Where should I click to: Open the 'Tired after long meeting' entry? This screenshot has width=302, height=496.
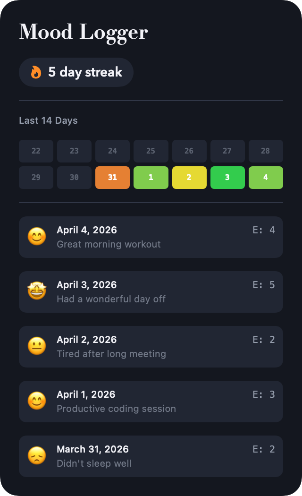[x=151, y=347]
